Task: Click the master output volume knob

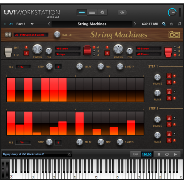Action: [x=172, y=12]
